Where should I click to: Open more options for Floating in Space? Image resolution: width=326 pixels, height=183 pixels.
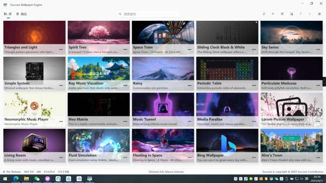[189, 157]
